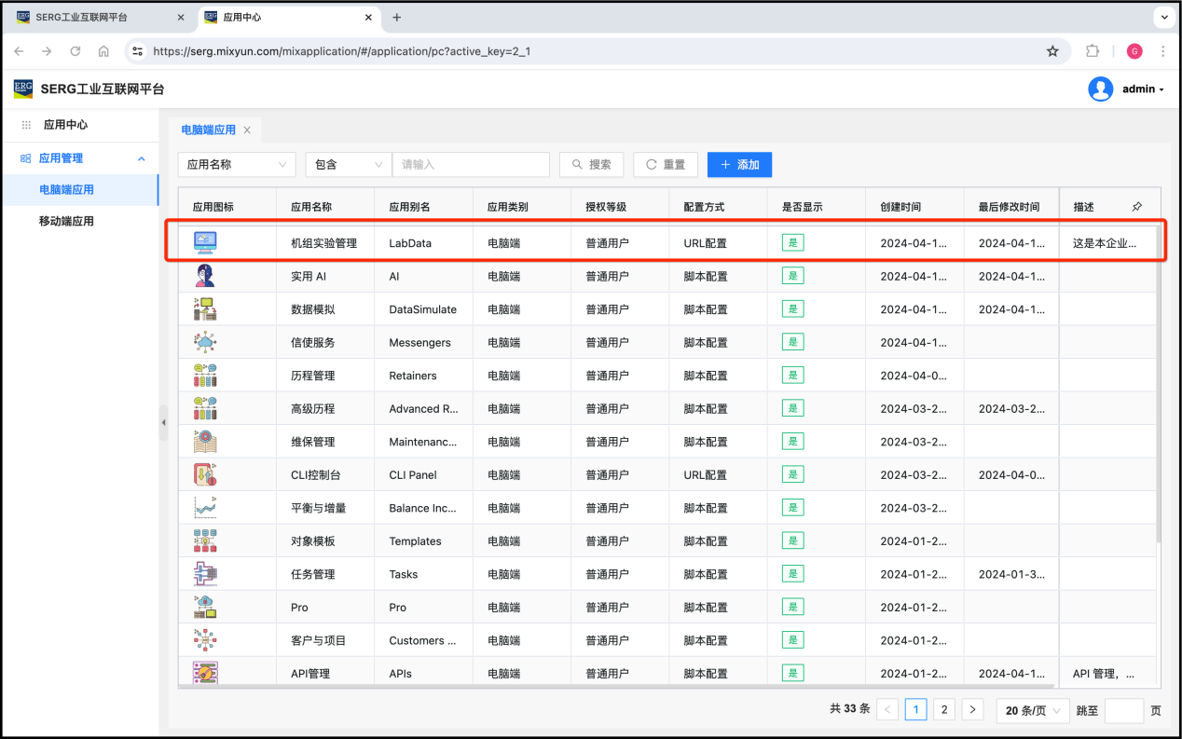Click the 请输入 search input field
This screenshot has height=739, width=1182.
(x=471, y=165)
